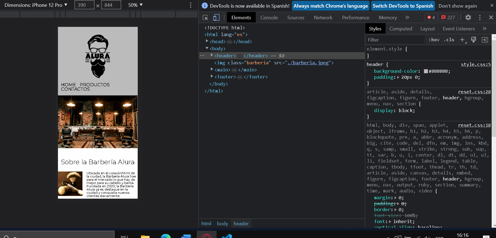Switch to the Elements tab

coord(241,17)
